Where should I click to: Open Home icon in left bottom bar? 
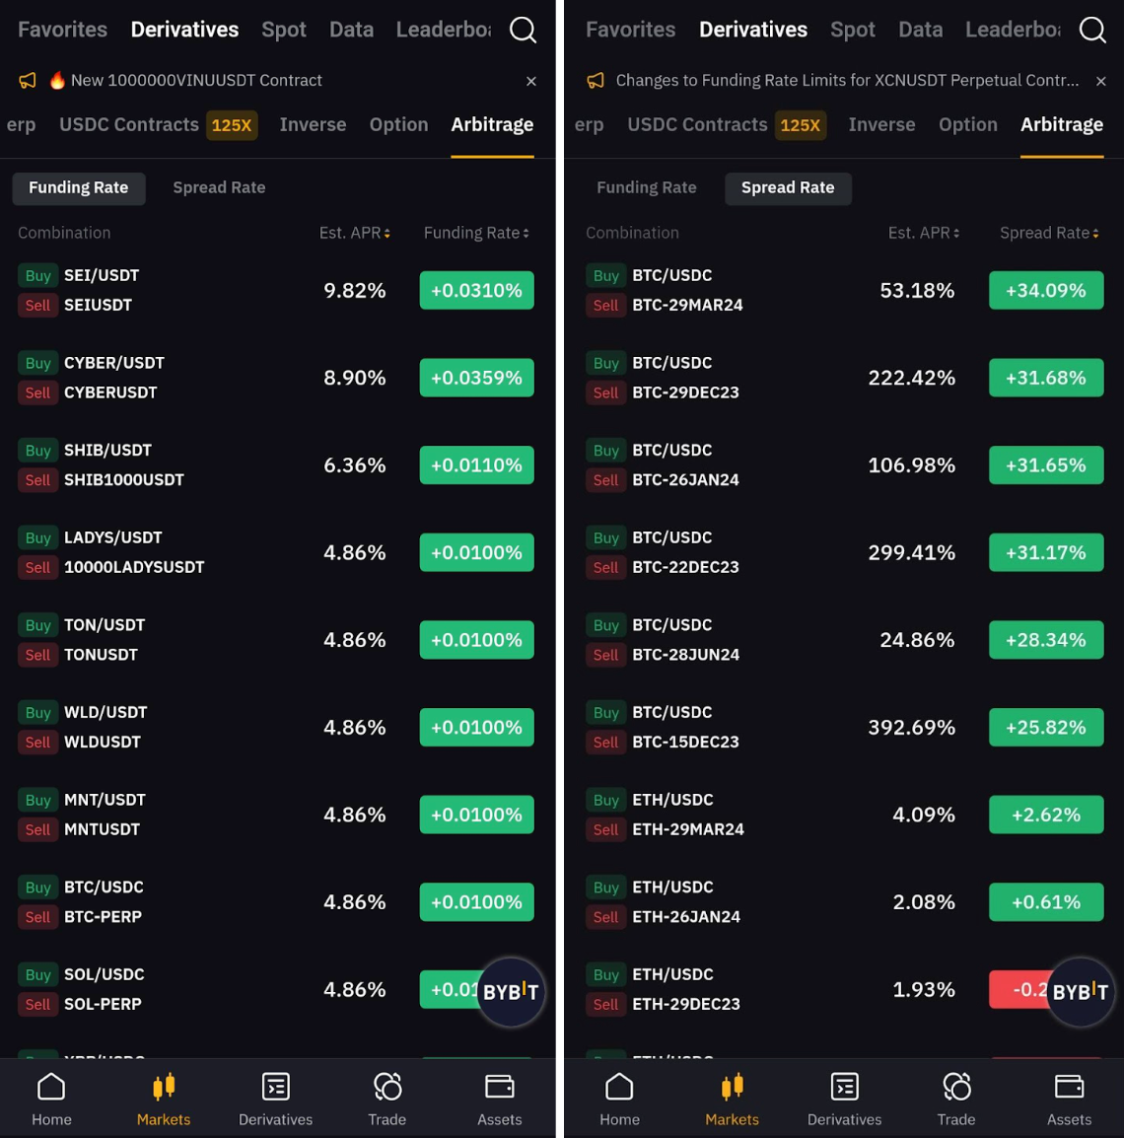point(51,1099)
